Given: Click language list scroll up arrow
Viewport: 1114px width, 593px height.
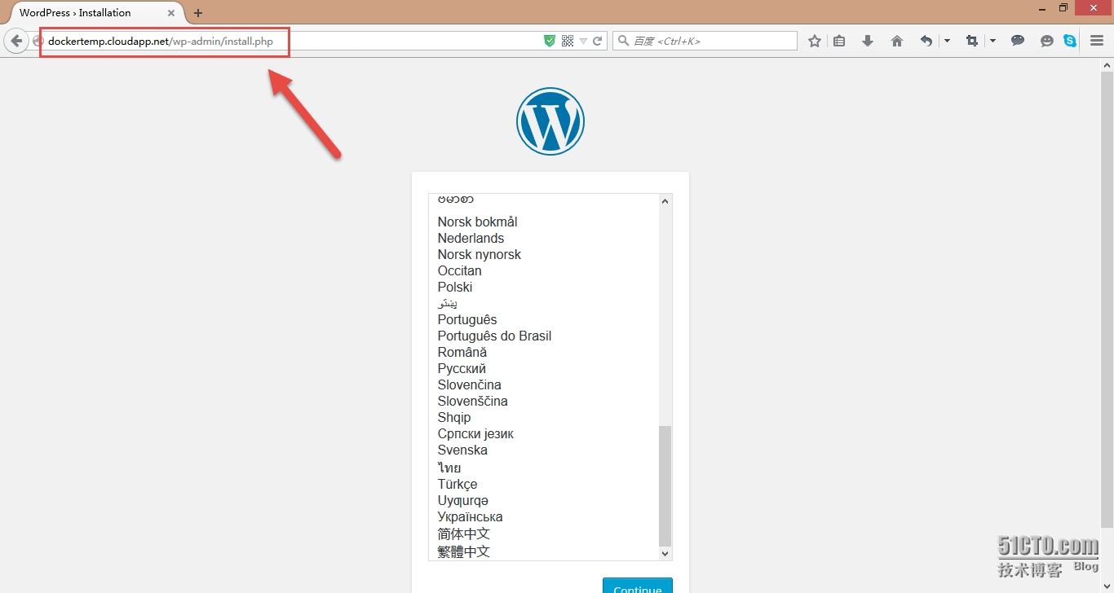Looking at the screenshot, I should (x=665, y=201).
